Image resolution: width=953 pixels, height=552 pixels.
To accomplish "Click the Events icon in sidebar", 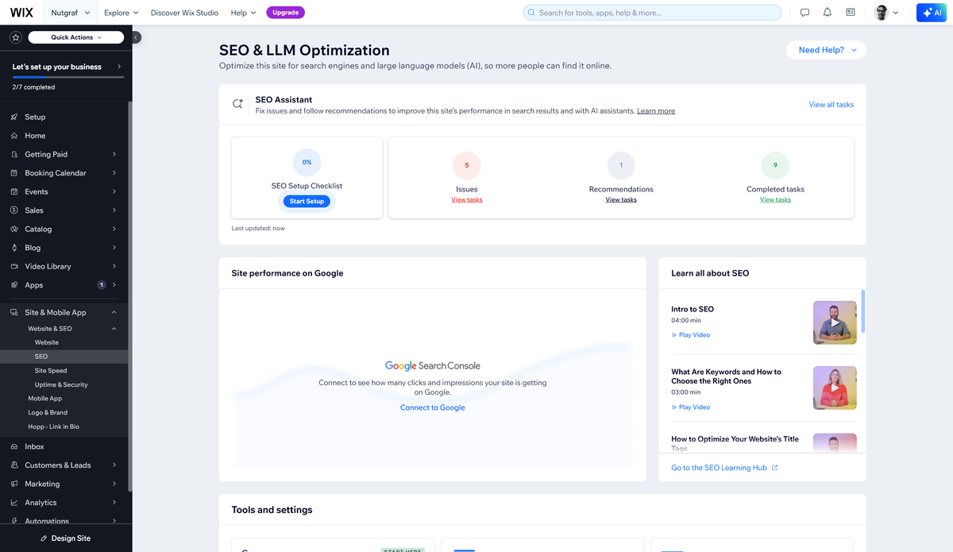I will pos(14,191).
